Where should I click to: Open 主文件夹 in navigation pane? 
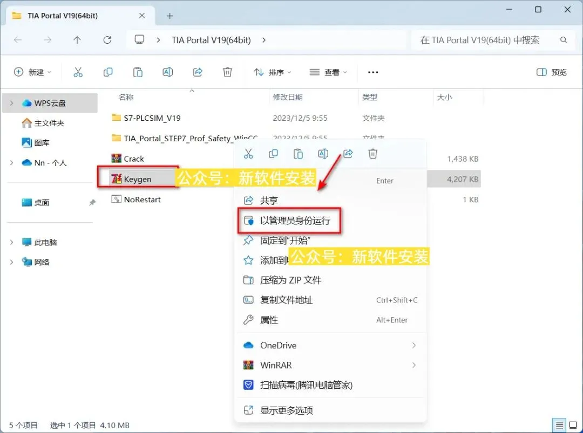coord(49,123)
